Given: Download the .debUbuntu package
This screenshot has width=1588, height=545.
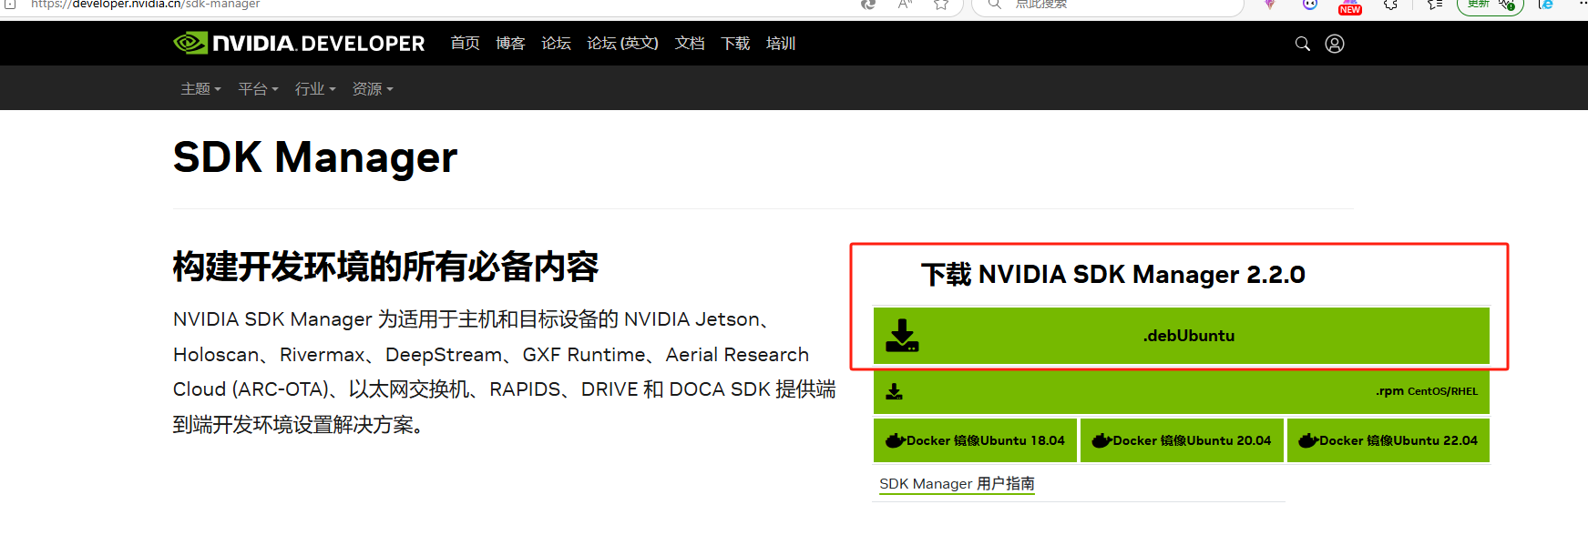Looking at the screenshot, I should (x=1181, y=336).
